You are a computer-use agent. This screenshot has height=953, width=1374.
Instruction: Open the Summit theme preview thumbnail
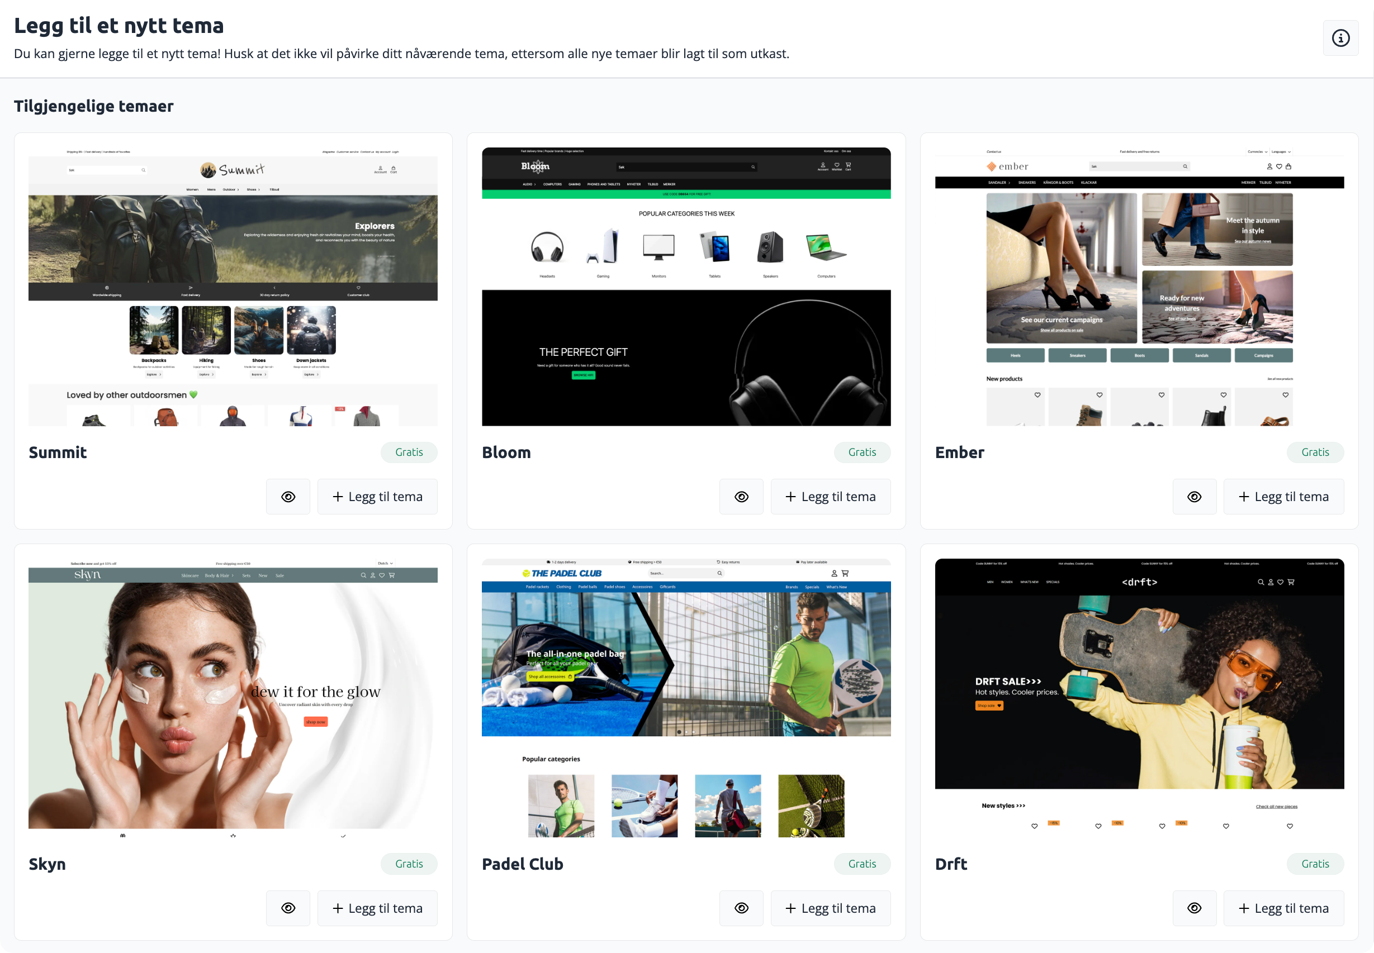pos(233,287)
